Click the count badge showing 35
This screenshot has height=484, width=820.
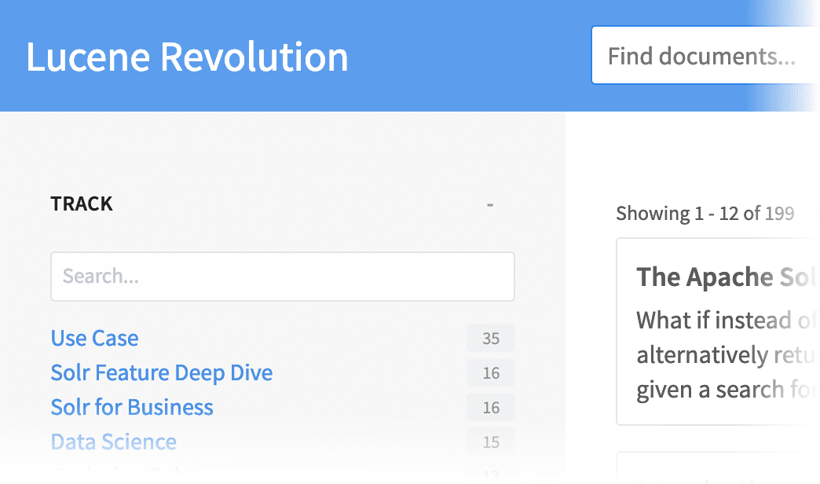point(490,338)
